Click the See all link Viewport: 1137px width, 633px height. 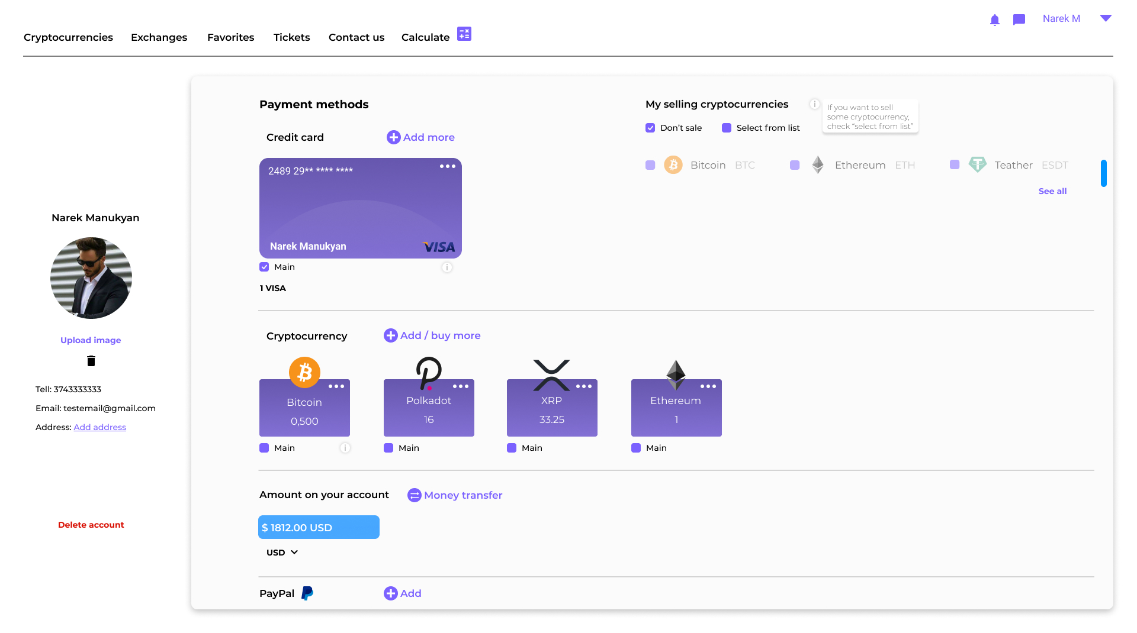click(1052, 191)
